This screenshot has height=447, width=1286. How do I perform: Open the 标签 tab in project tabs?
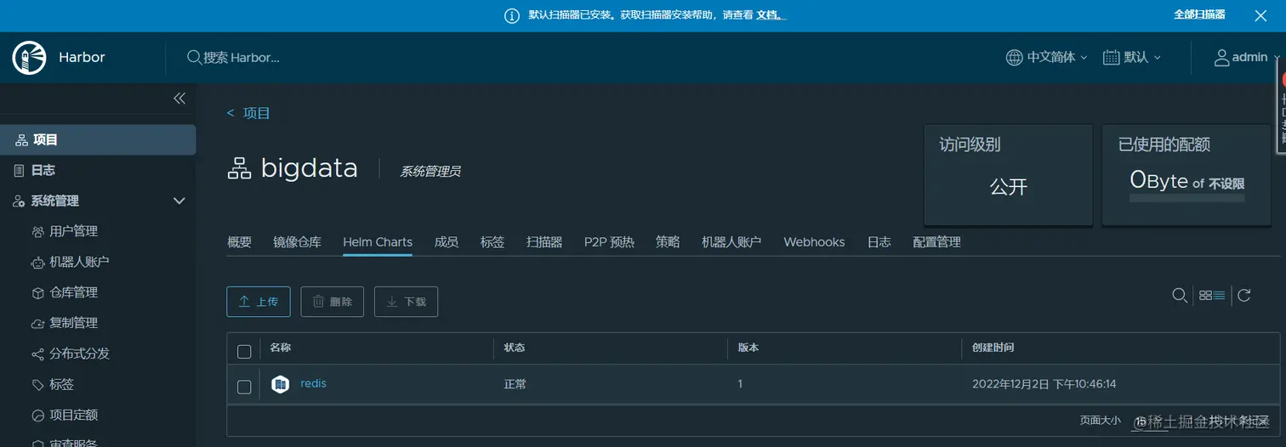[x=492, y=242]
